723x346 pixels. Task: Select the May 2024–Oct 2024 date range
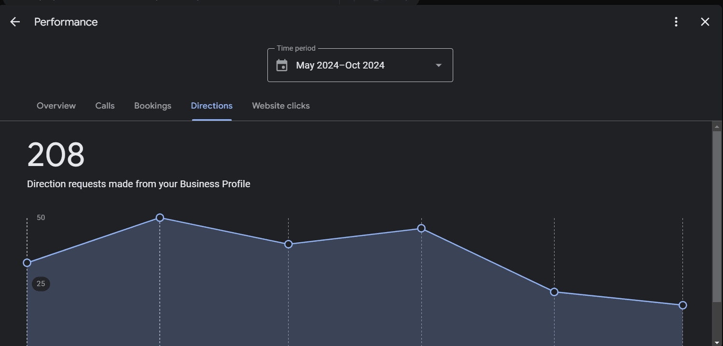point(340,65)
